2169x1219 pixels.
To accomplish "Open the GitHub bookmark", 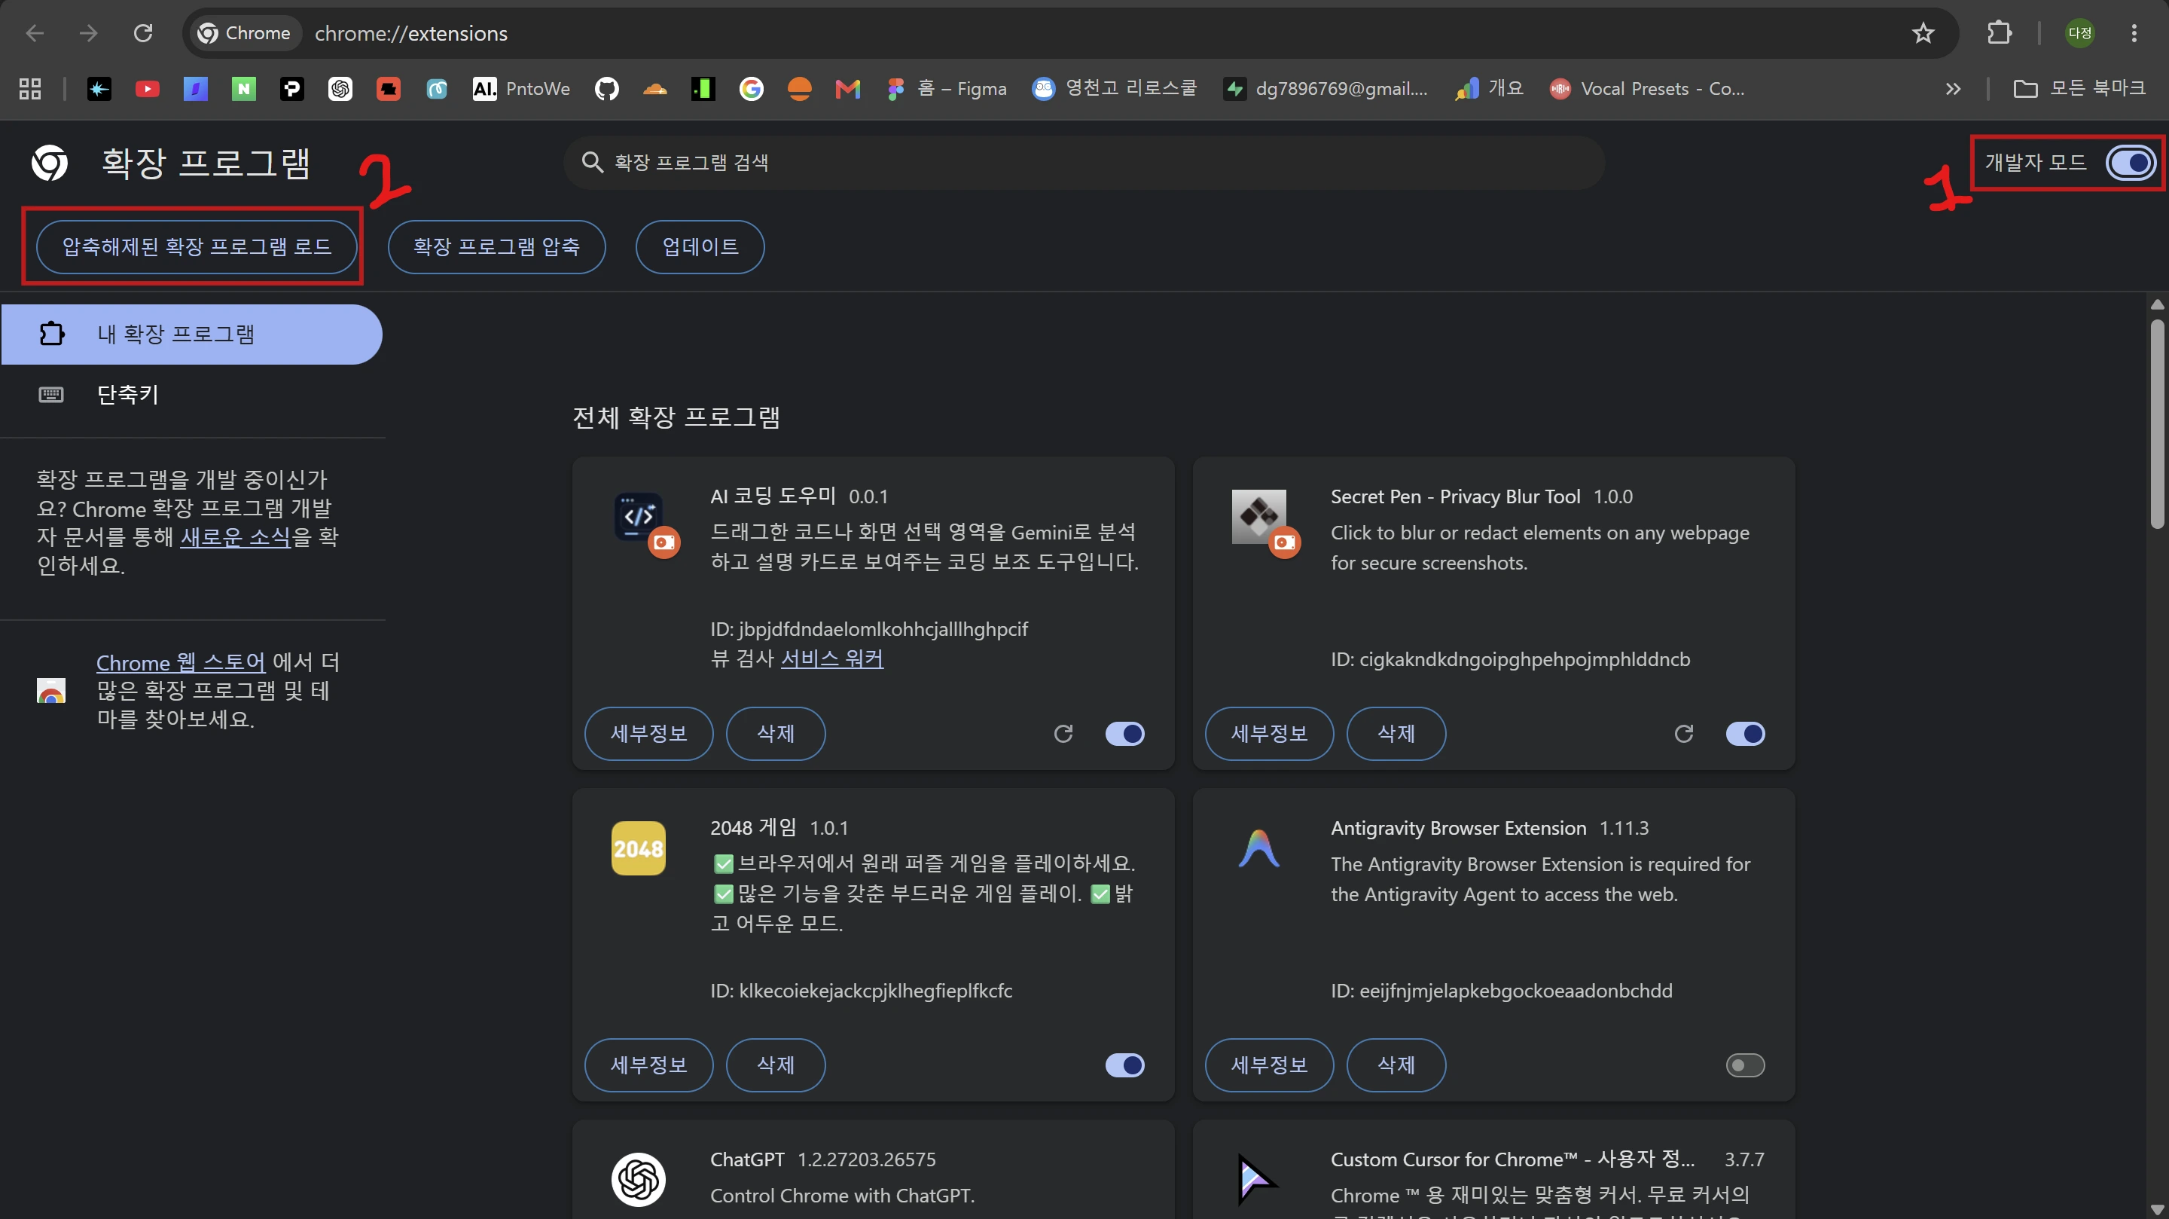I will tap(606, 88).
